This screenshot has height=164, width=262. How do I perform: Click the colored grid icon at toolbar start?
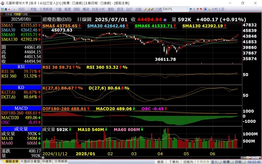coord(2,9)
